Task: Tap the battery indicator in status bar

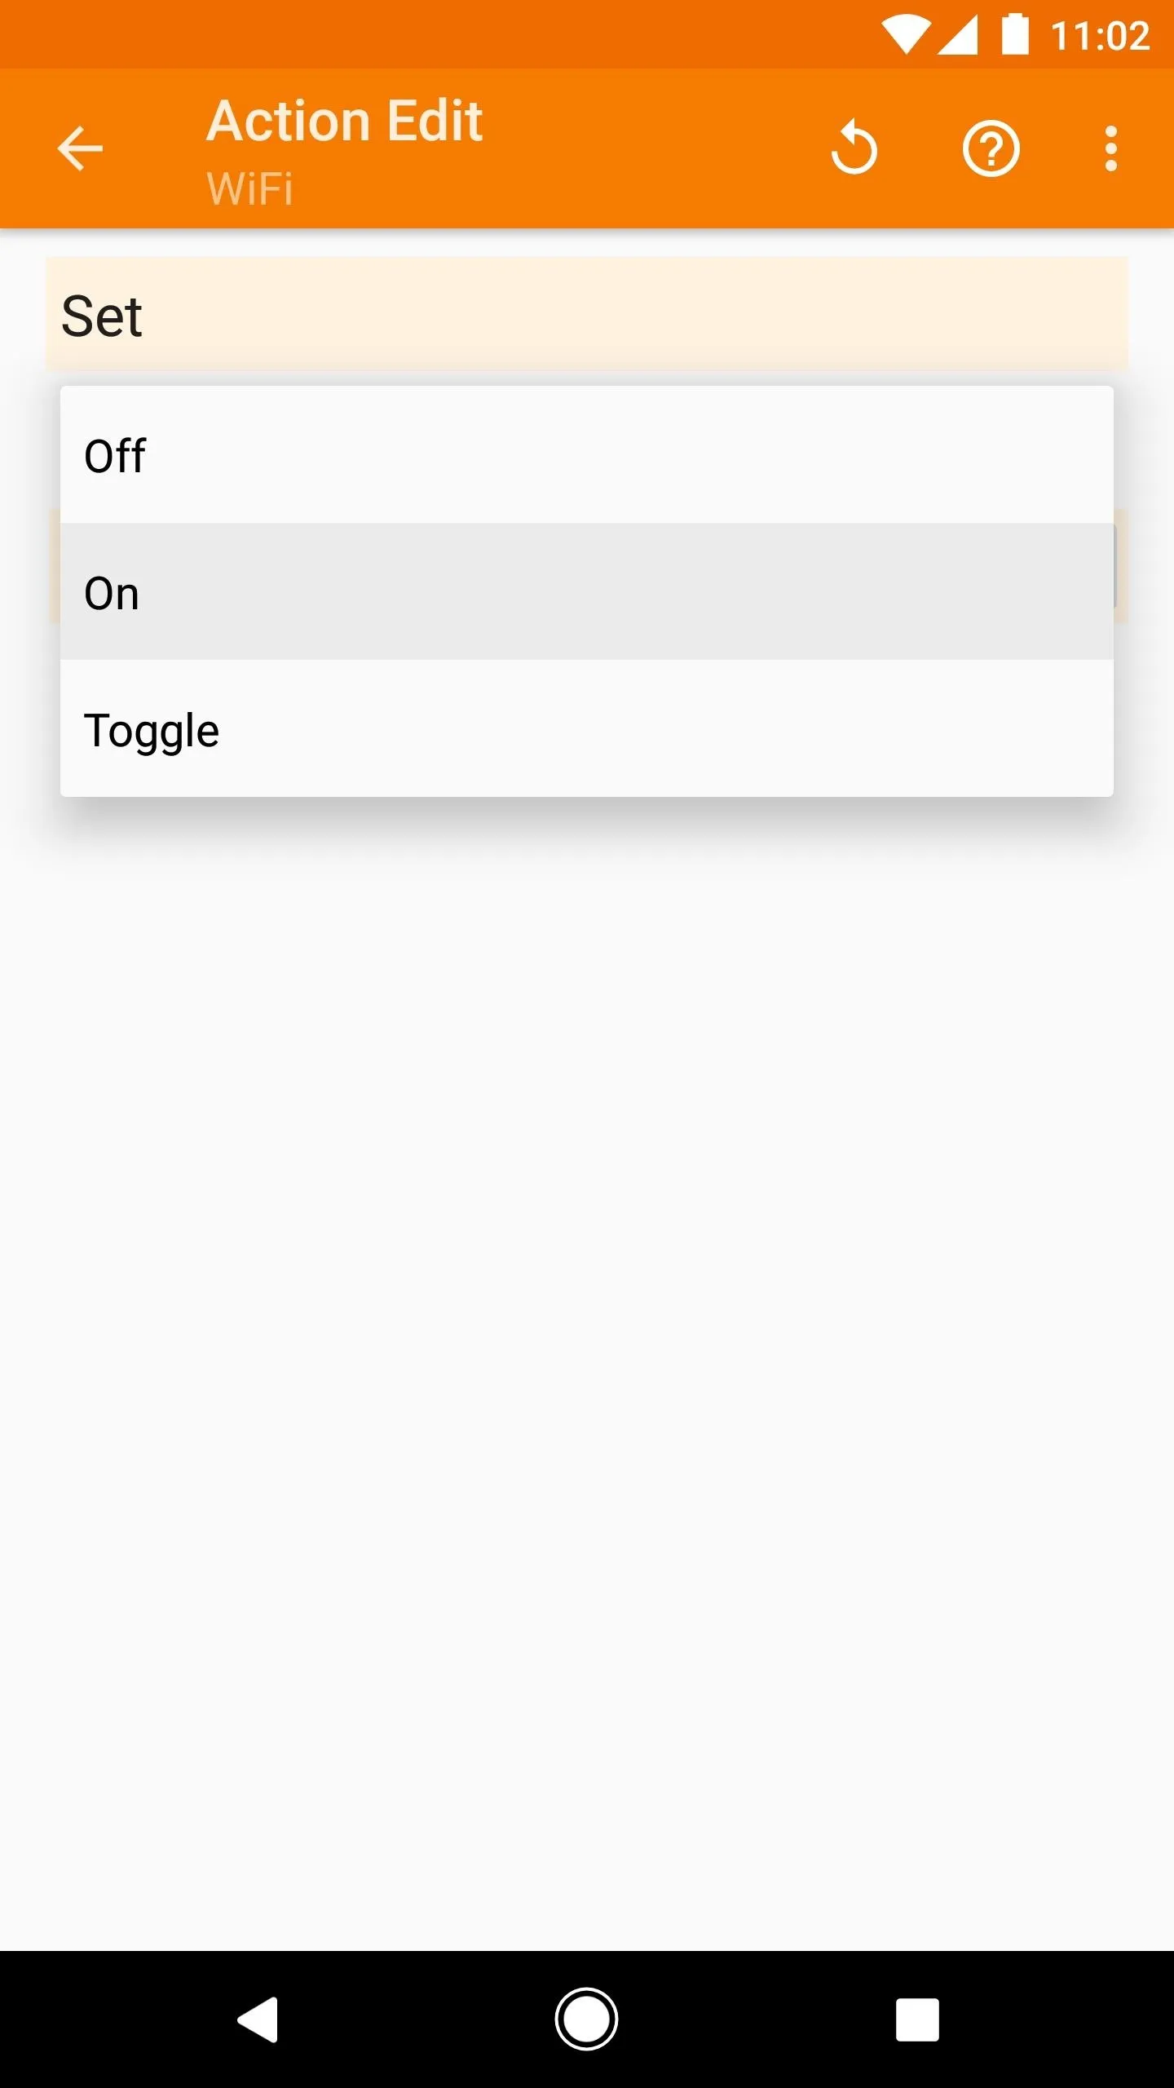Action: [x=1015, y=34]
